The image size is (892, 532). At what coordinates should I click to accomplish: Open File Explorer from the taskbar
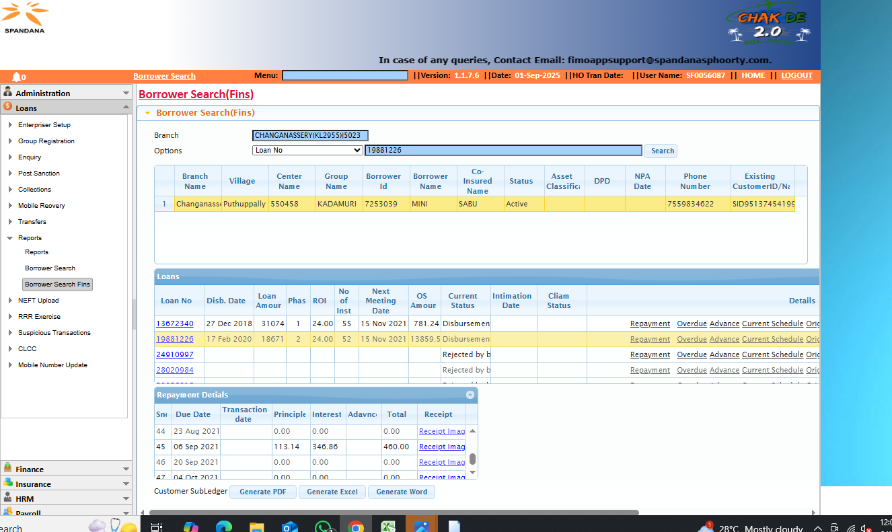pos(257,527)
